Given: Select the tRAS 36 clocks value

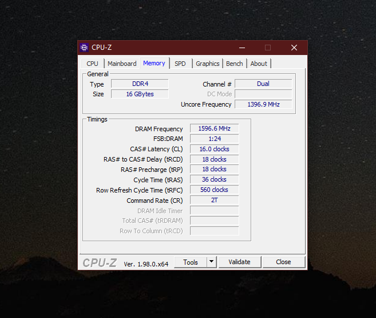Looking at the screenshot, I should (x=215, y=179).
